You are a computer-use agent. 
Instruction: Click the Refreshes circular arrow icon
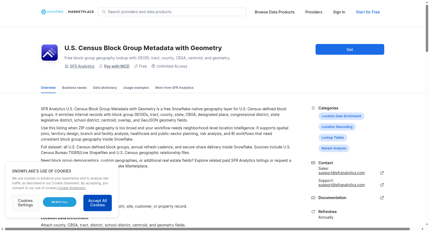[x=313, y=212]
